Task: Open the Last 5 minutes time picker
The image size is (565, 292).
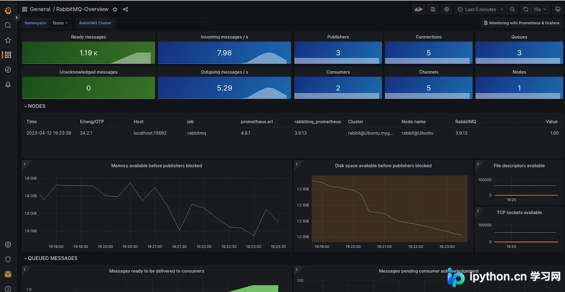Action: (481, 9)
